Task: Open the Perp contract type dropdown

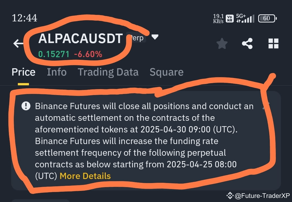Action: (136, 38)
